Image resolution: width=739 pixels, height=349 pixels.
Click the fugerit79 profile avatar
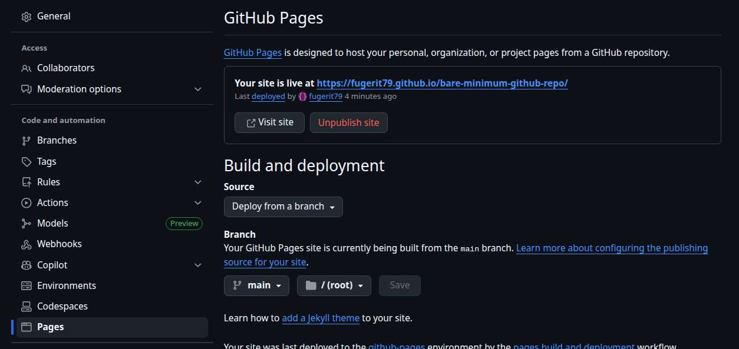pos(302,97)
